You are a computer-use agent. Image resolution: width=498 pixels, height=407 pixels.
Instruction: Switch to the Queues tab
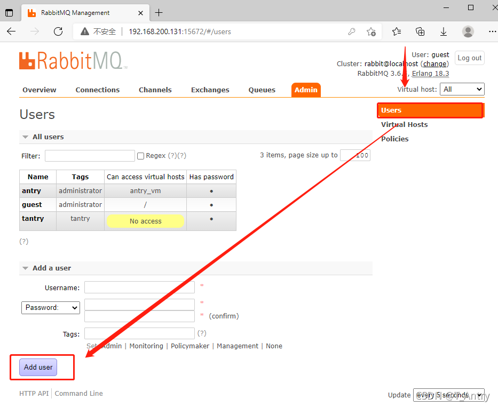262,90
